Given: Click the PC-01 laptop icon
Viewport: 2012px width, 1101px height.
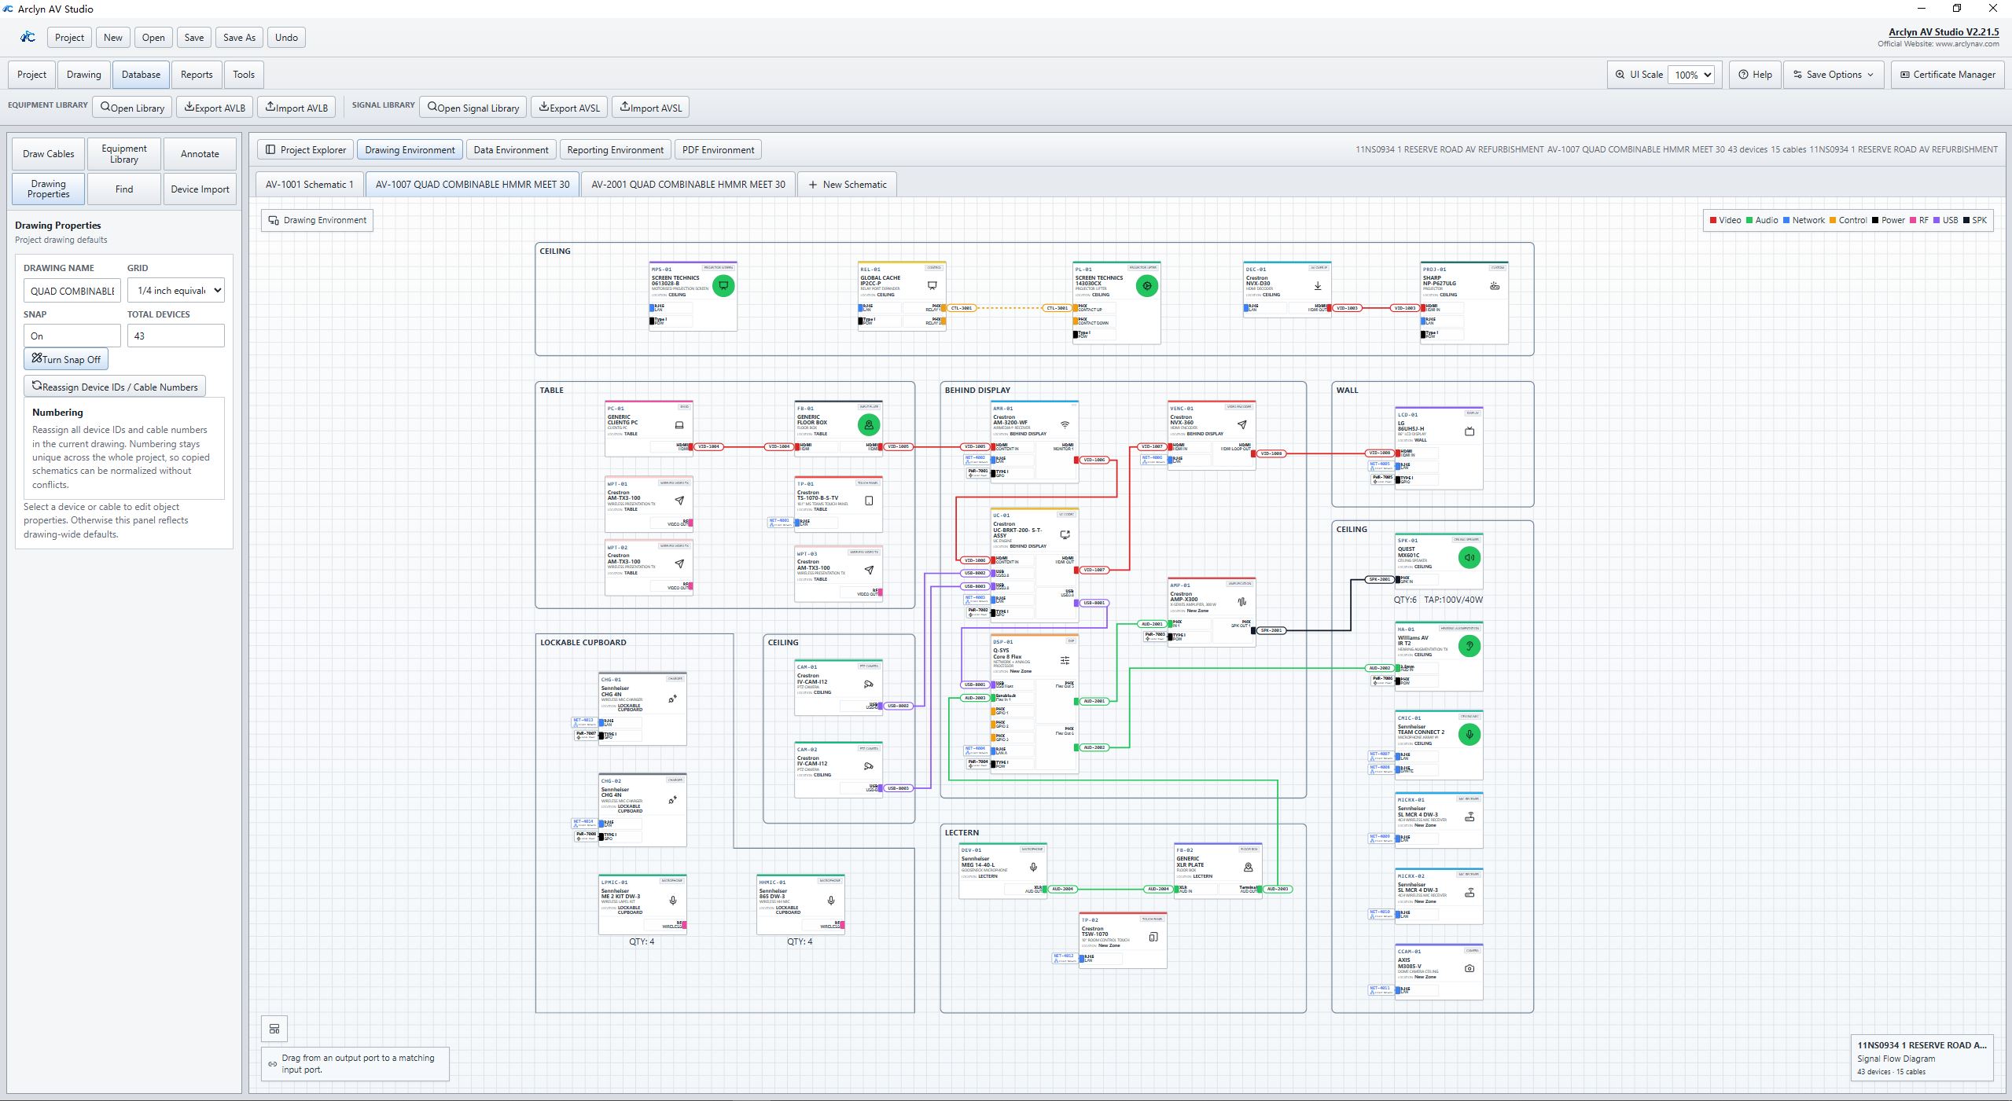Looking at the screenshot, I should (679, 425).
